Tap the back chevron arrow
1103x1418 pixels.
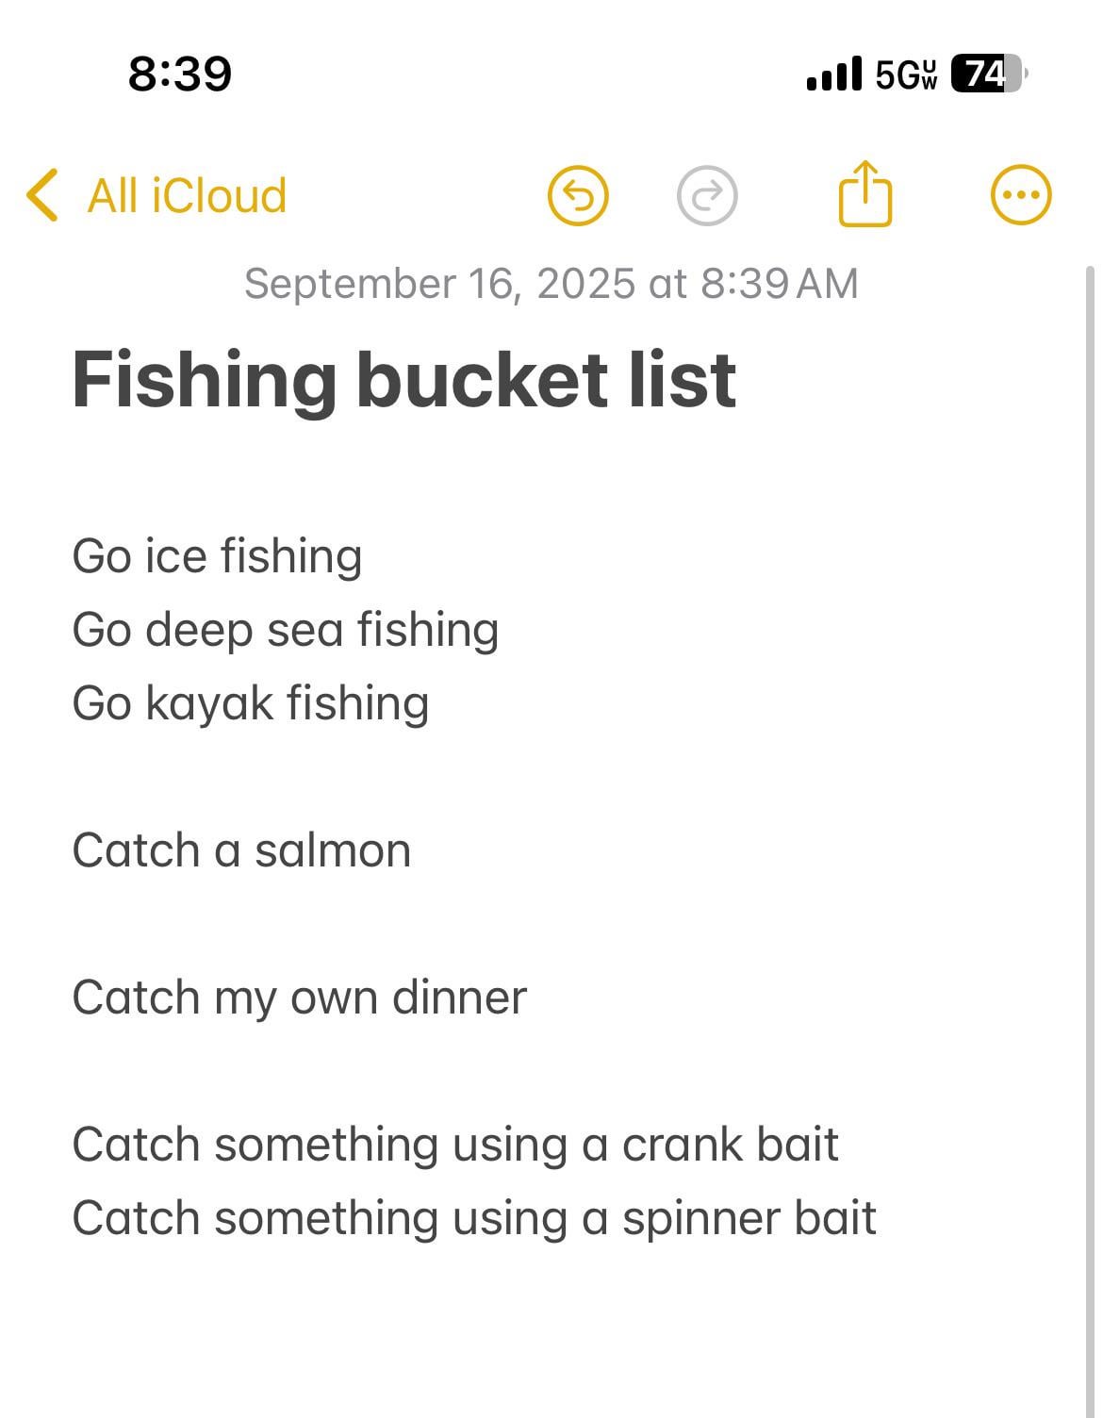pos(42,196)
